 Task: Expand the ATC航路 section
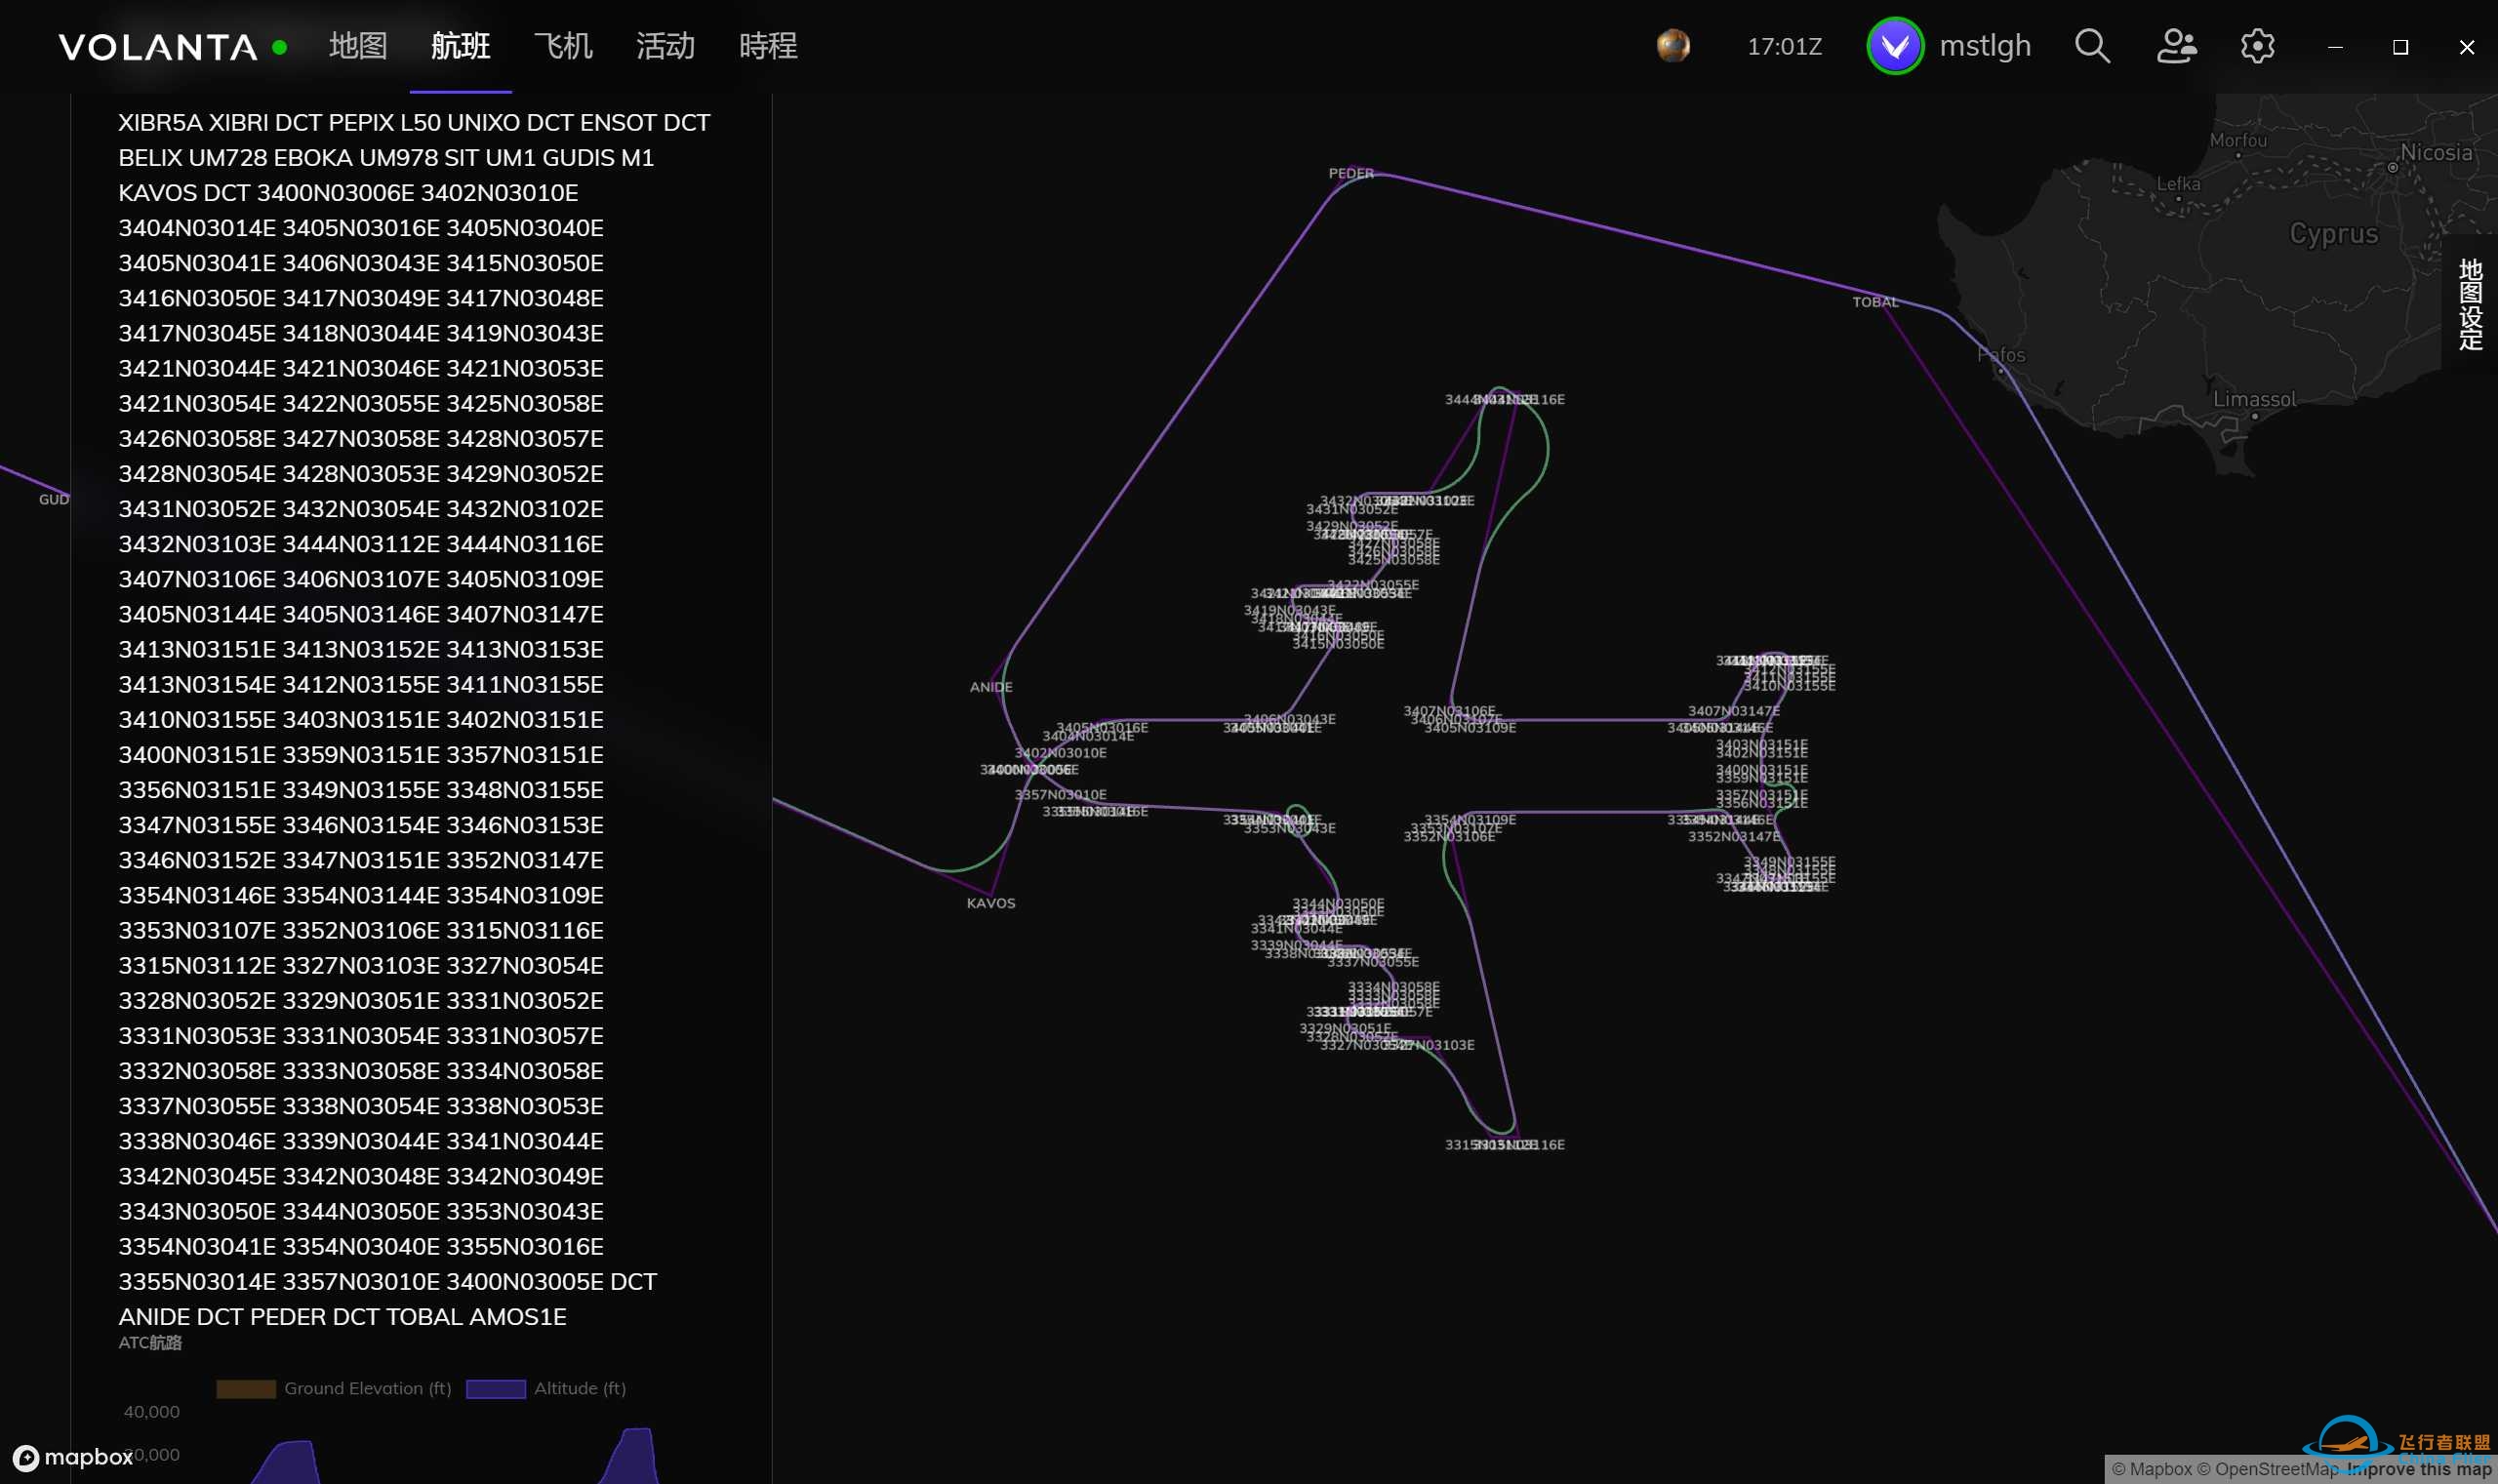149,1343
